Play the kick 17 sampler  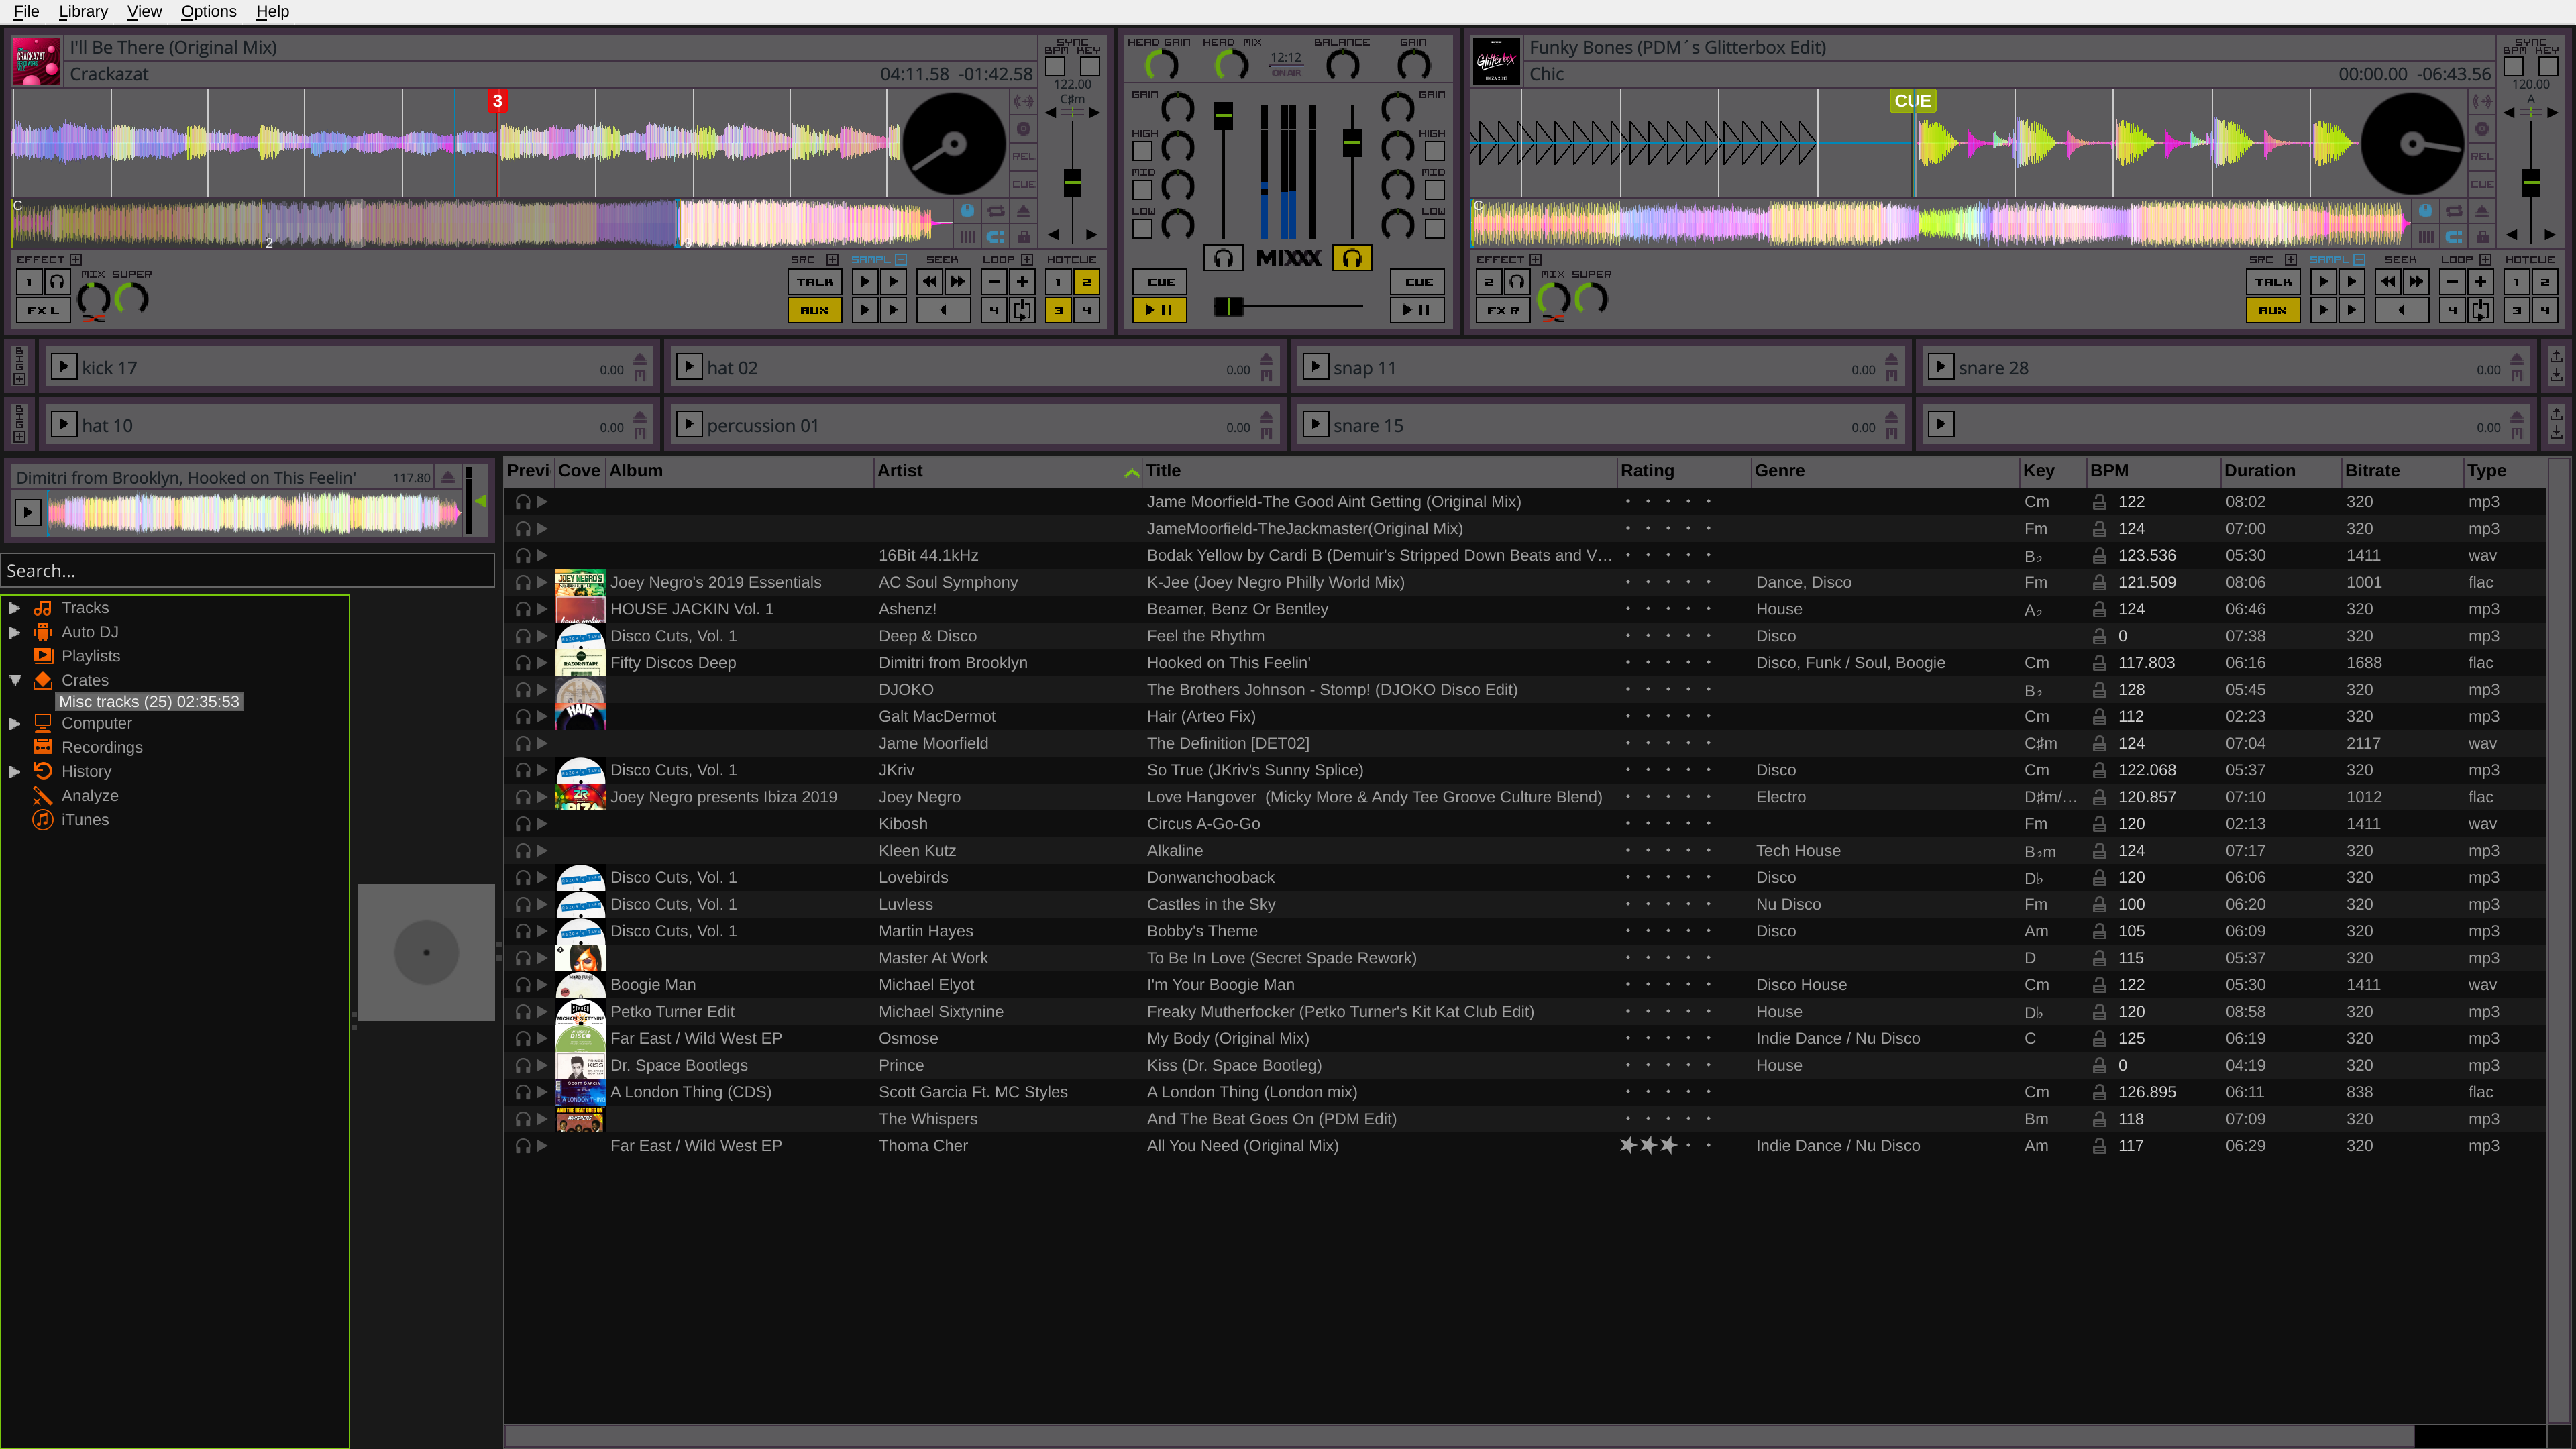pos(64,366)
